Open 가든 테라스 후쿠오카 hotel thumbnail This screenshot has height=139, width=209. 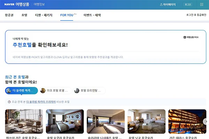coord(187,121)
